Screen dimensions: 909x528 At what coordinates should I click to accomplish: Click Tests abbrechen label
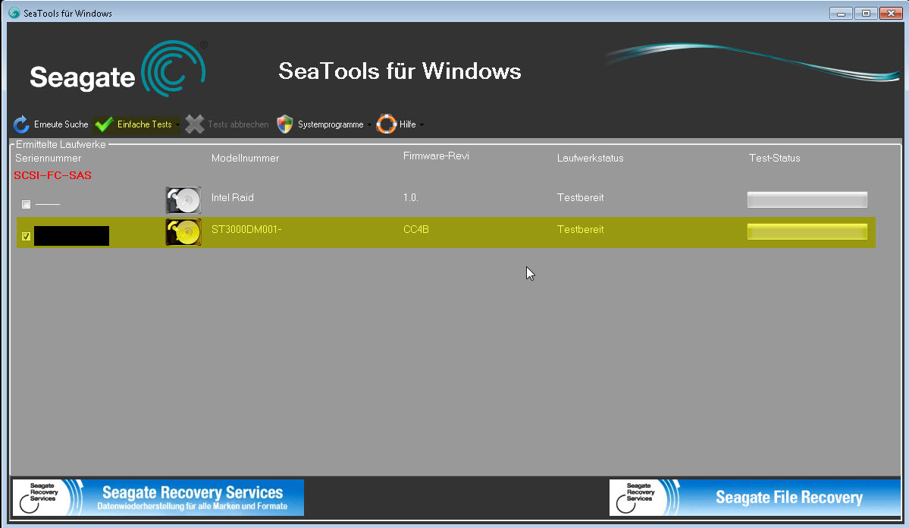point(238,124)
